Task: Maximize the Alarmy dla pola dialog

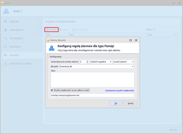Action: [130, 40]
